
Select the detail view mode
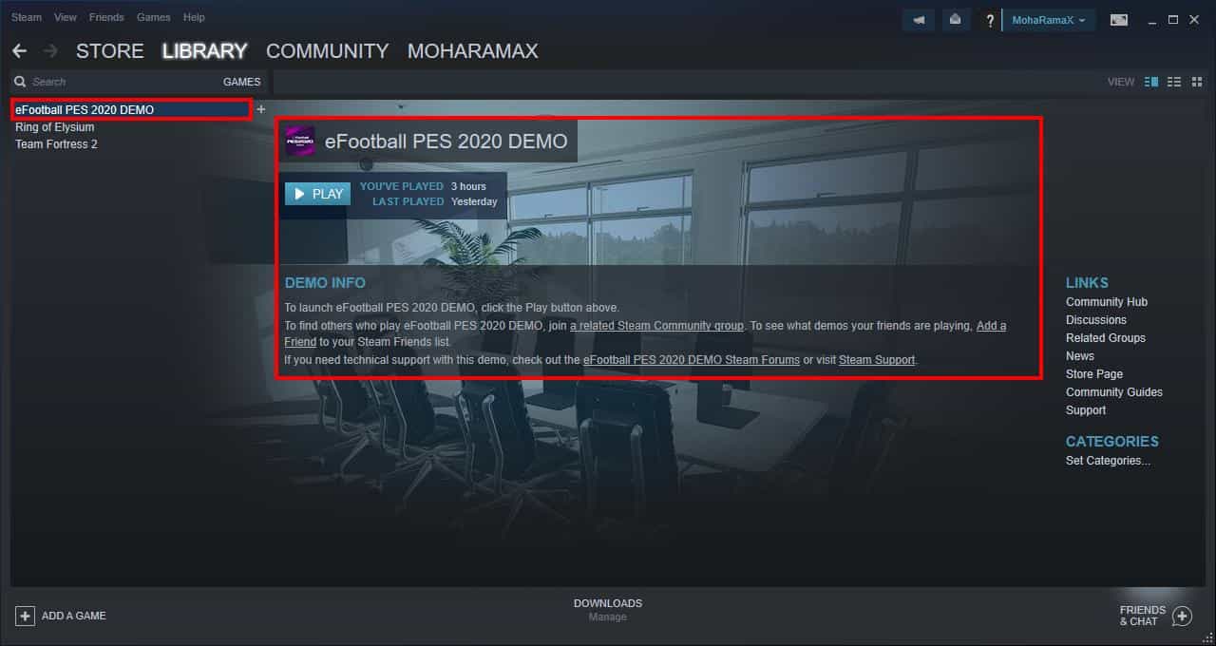point(1151,82)
